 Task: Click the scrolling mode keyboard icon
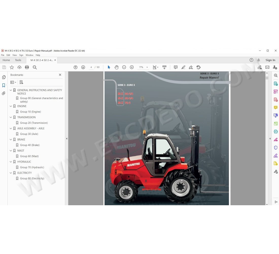164,67
